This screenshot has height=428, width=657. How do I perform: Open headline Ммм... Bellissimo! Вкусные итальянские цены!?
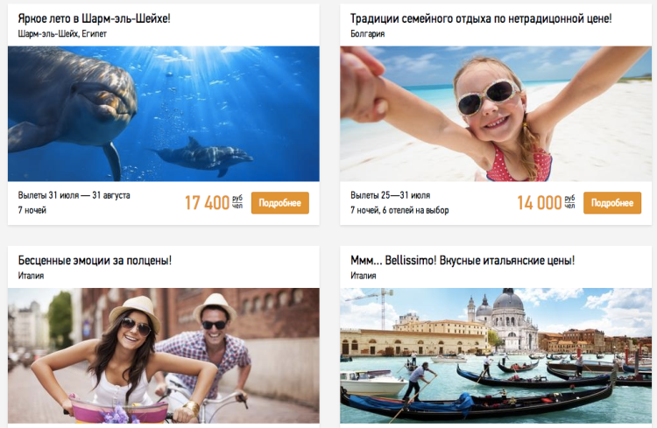463,261
